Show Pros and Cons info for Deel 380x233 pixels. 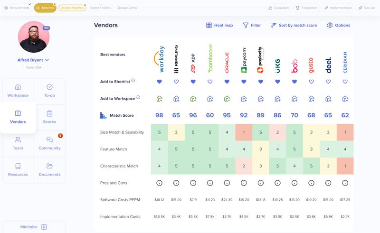click(x=328, y=183)
